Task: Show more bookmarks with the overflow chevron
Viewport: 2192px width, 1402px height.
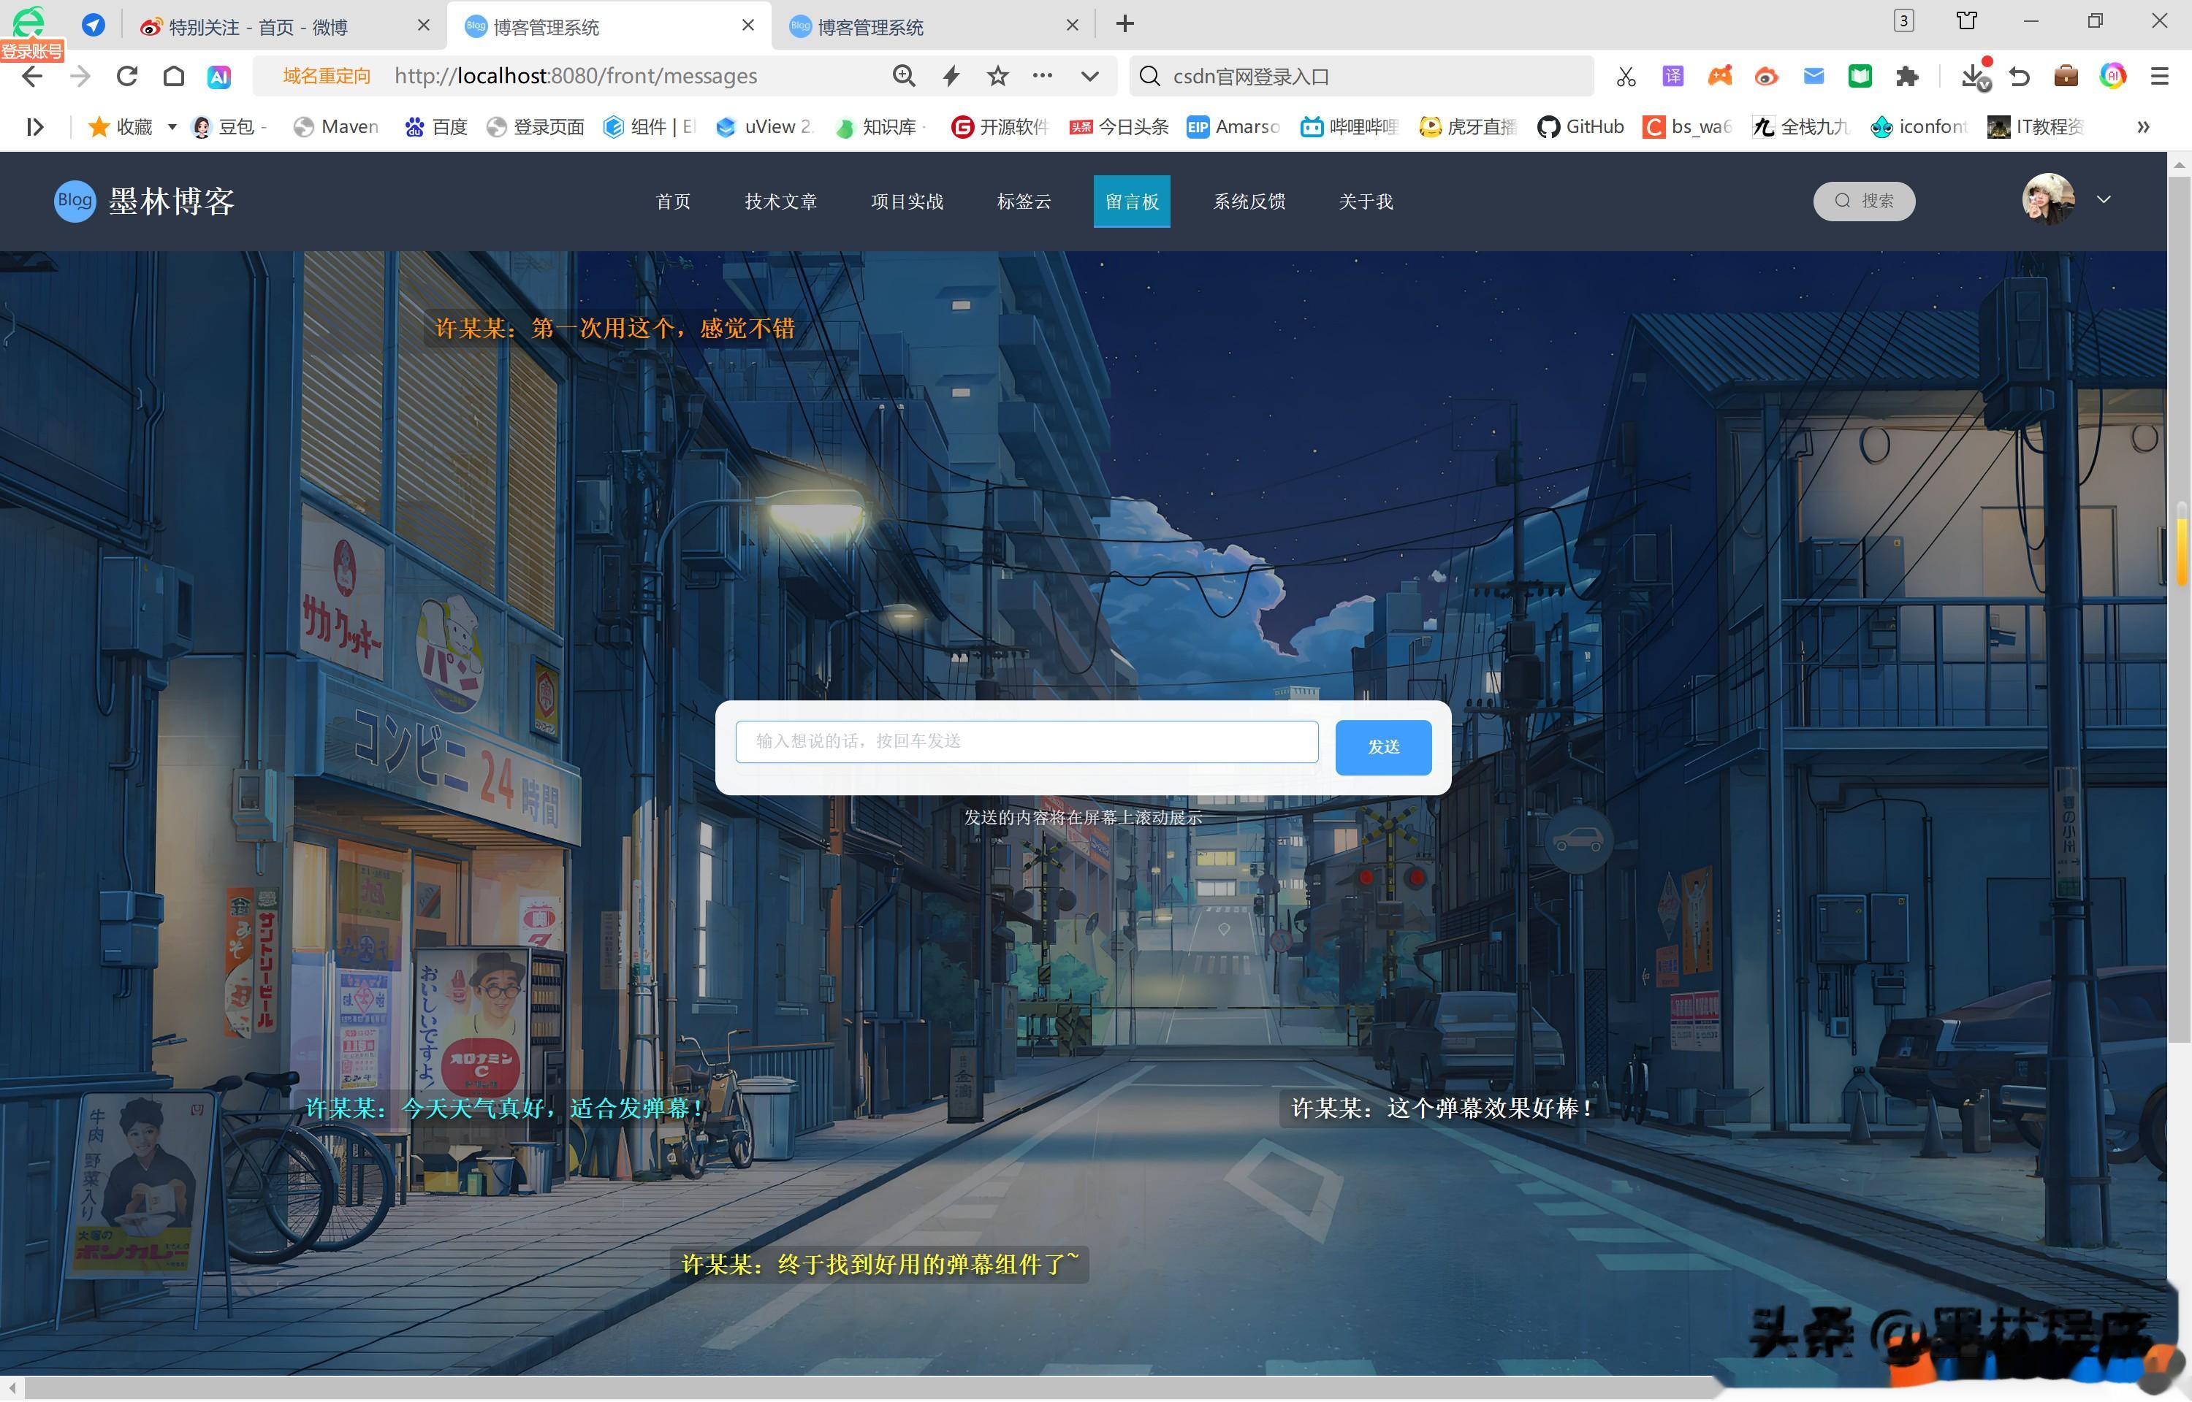Action: pyautogui.click(x=2143, y=128)
